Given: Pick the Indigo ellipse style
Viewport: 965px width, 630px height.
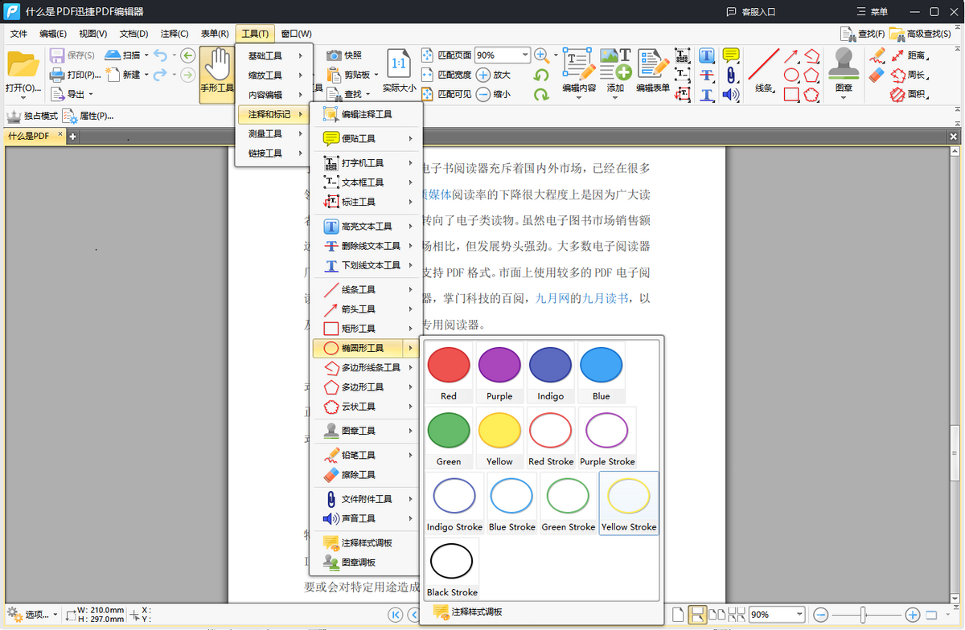Looking at the screenshot, I should (x=550, y=371).
